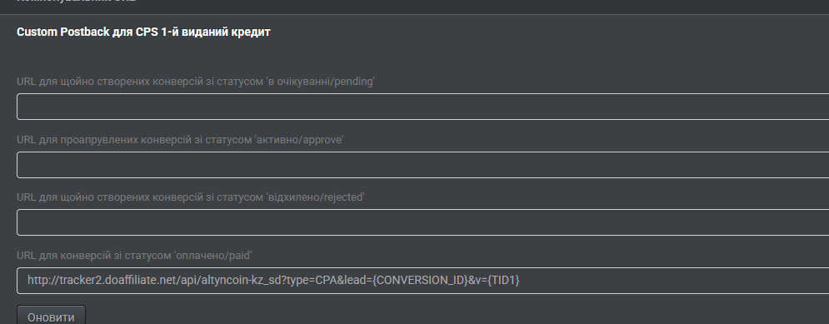
Task: Click the cut-off header bar at top
Action: point(415,7)
